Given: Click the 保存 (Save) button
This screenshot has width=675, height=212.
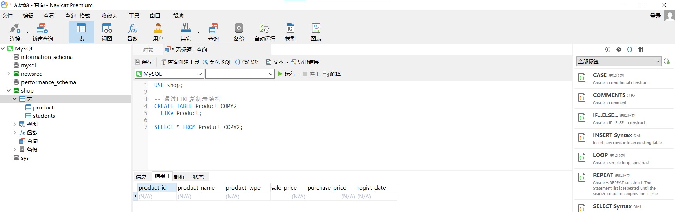Looking at the screenshot, I should point(143,62).
